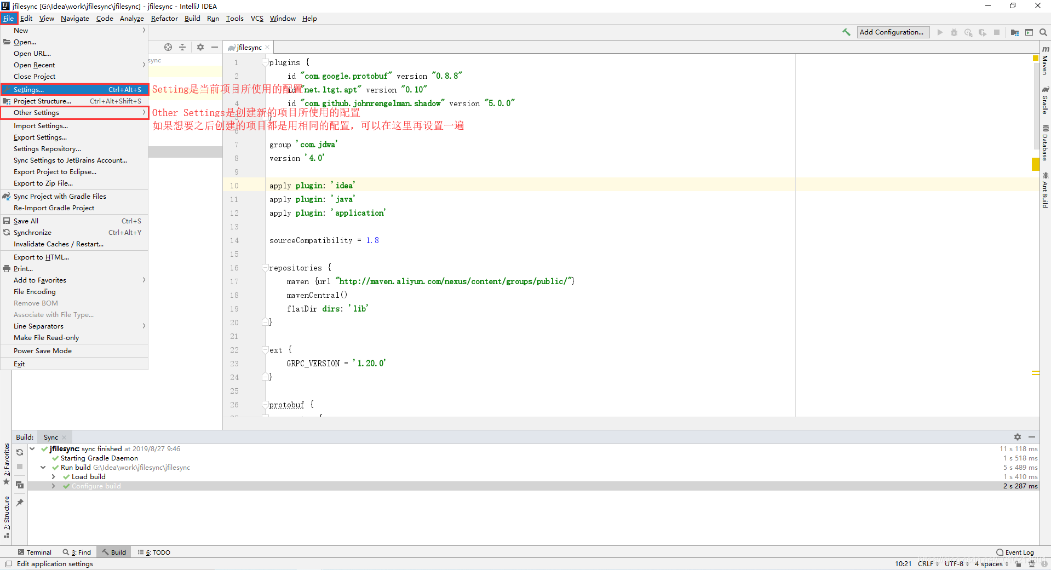The width and height of the screenshot is (1051, 570).
Task: Open the 2: Favorites side panel
Action: tap(7, 463)
